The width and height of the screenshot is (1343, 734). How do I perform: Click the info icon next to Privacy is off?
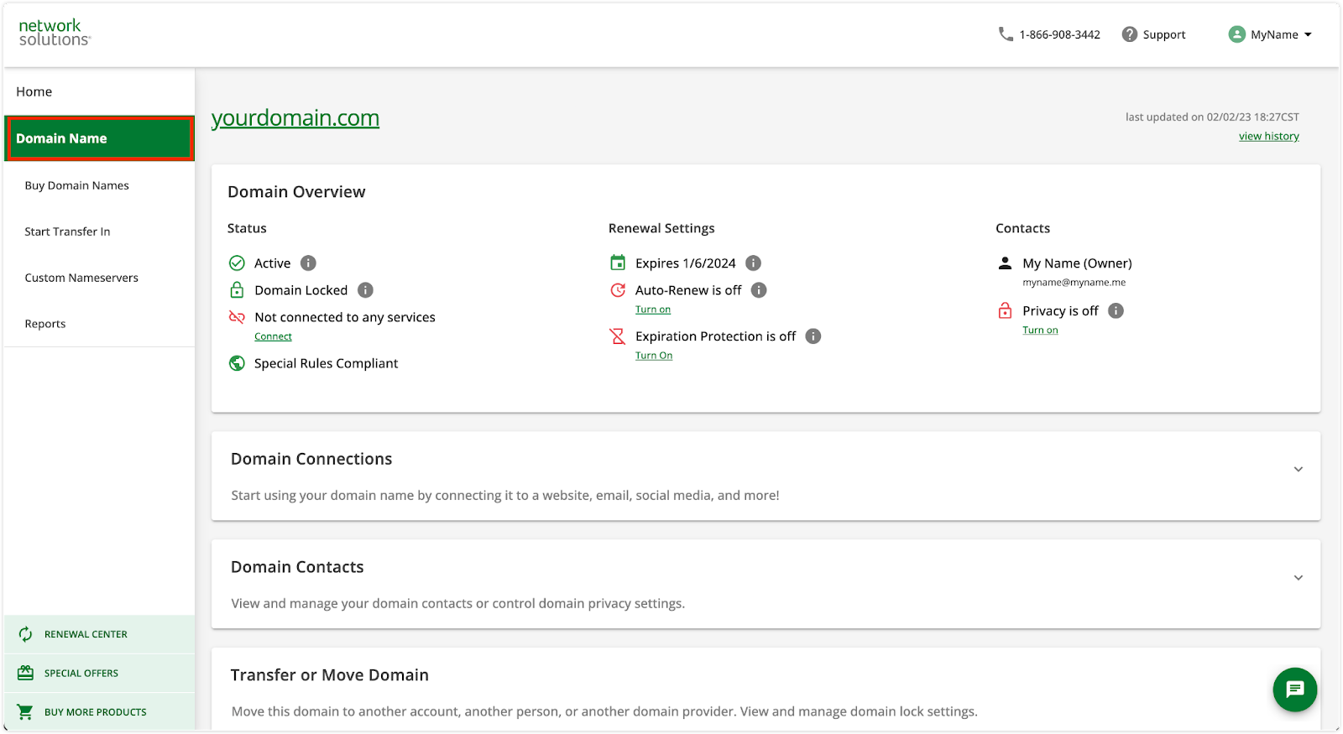[1116, 311]
